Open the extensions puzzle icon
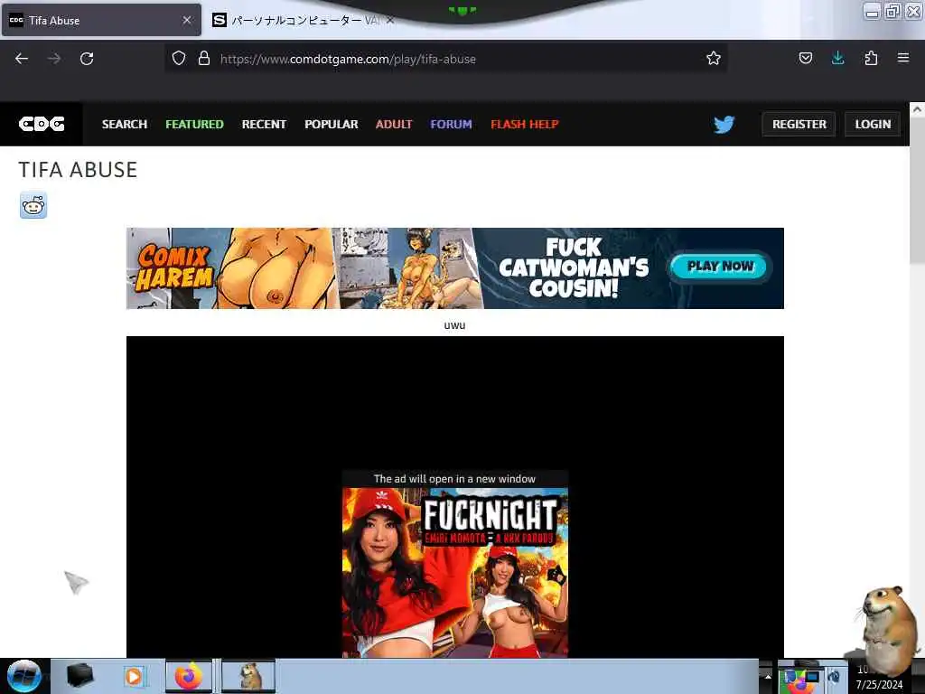This screenshot has width=925, height=694. 871,58
